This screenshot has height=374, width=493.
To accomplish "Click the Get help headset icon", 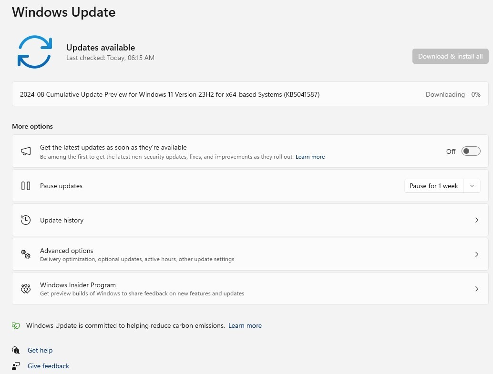I will [16, 350].
